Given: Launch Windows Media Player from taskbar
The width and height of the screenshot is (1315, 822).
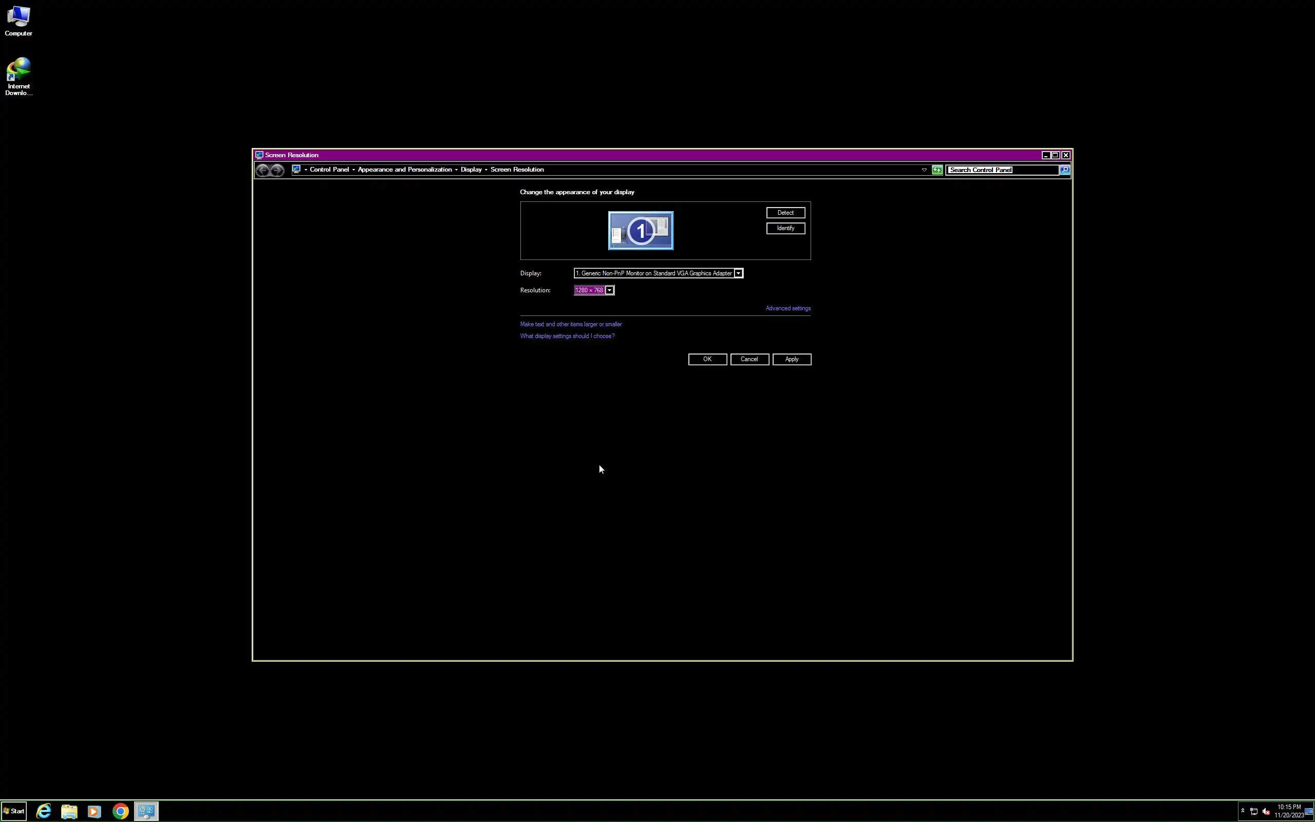Looking at the screenshot, I should (94, 811).
